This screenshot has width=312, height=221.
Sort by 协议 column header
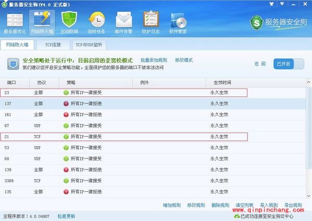click(x=44, y=83)
